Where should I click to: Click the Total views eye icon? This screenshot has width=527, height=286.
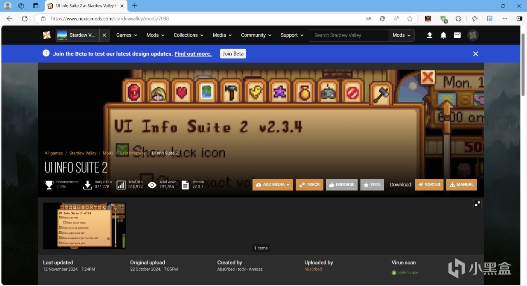click(152, 185)
